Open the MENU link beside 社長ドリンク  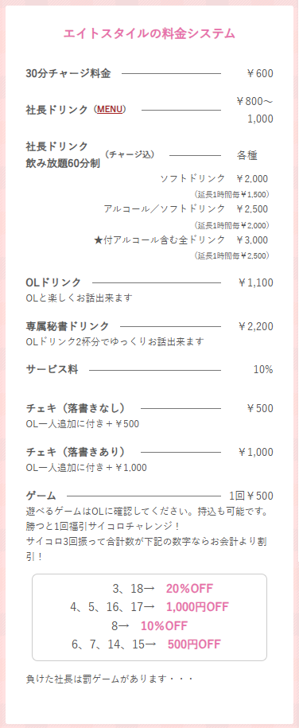point(110,110)
